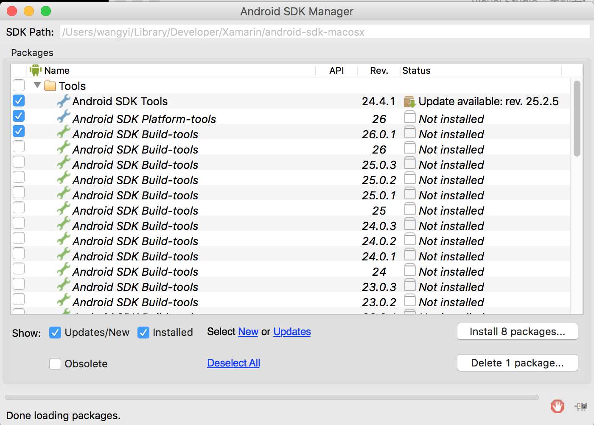594x425 pixels.
Task: Click the not-installed status icon for Platform-tools rev 26
Action: click(x=410, y=117)
